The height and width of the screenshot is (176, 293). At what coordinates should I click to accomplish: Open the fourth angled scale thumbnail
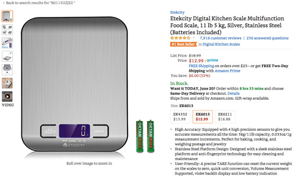7,56
